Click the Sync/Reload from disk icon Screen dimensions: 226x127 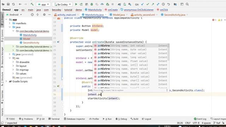[x=13, y=4]
